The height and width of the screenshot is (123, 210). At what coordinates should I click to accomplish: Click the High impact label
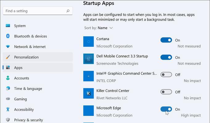(191, 115)
